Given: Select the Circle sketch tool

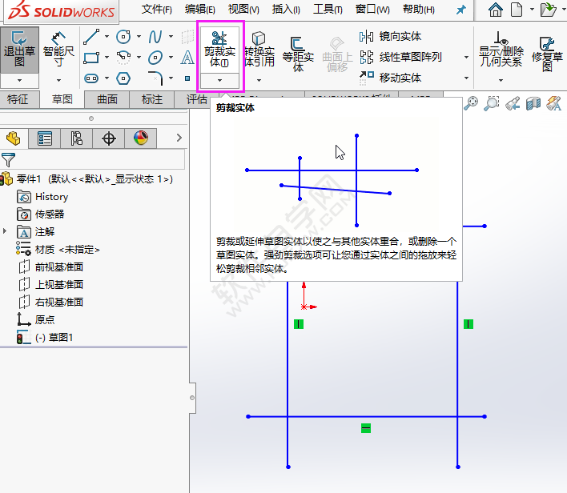Looking at the screenshot, I should click(123, 37).
